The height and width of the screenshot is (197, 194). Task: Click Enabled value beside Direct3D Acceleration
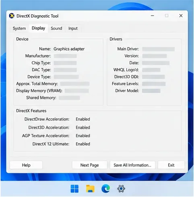(x=83, y=127)
